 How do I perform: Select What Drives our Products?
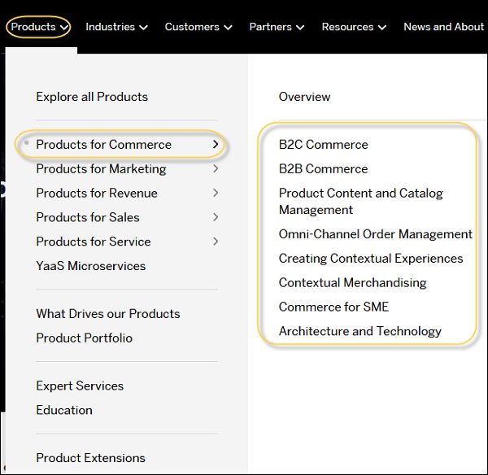point(108,314)
